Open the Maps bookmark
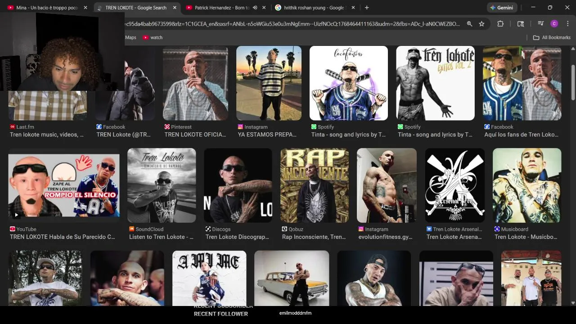This screenshot has height=324, width=576. point(130,37)
